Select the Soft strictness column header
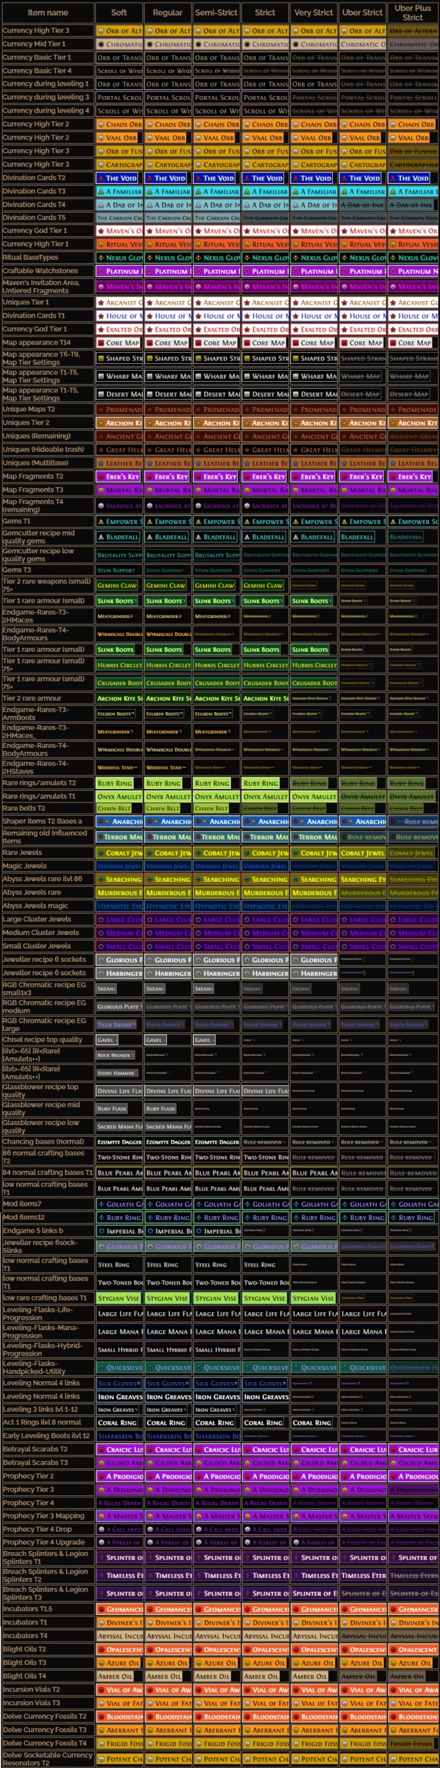 tap(119, 12)
